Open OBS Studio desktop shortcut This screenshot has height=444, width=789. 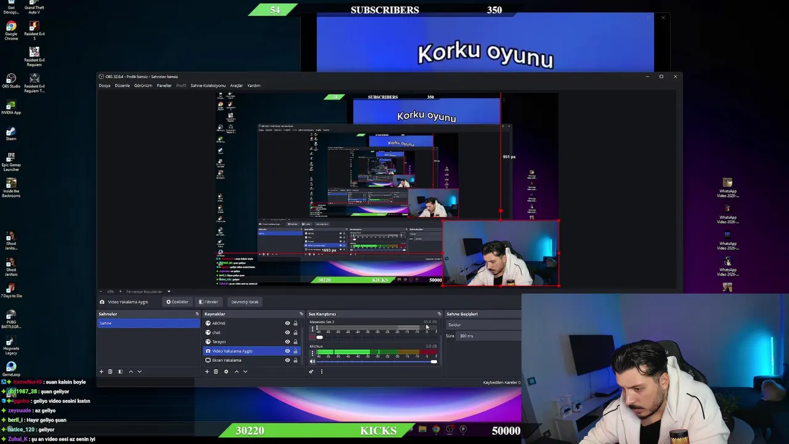[x=11, y=81]
